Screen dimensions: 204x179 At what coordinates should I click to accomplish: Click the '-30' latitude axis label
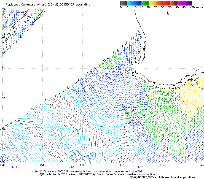pos(2,9)
